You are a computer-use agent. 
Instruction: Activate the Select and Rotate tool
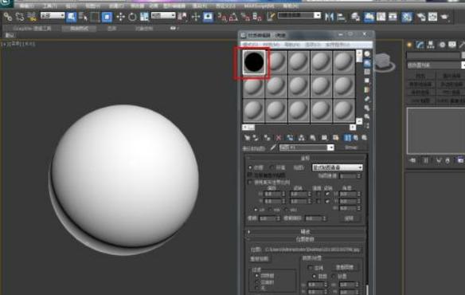(132, 17)
